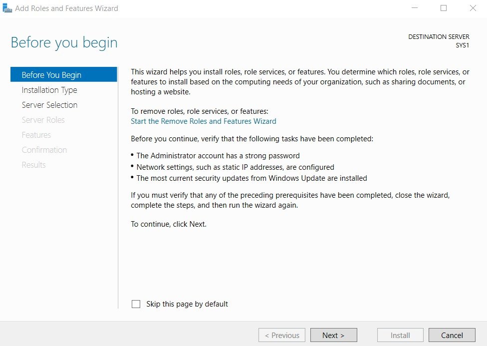Click 'To continue, click Next.' text
The width and height of the screenshot is (487, 346).
(169, 224)
